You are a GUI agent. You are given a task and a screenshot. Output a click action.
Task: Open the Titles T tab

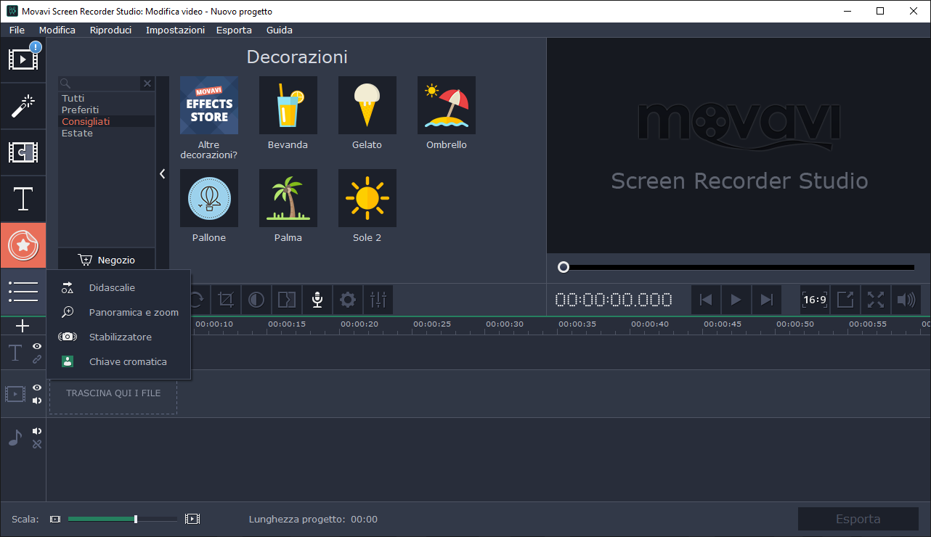23,199
